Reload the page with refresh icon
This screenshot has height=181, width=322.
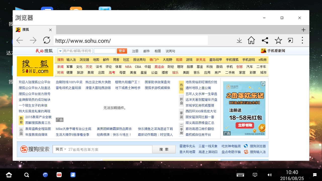[x=47, y=40]
